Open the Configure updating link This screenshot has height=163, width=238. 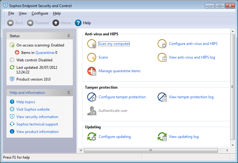point(115,137)
